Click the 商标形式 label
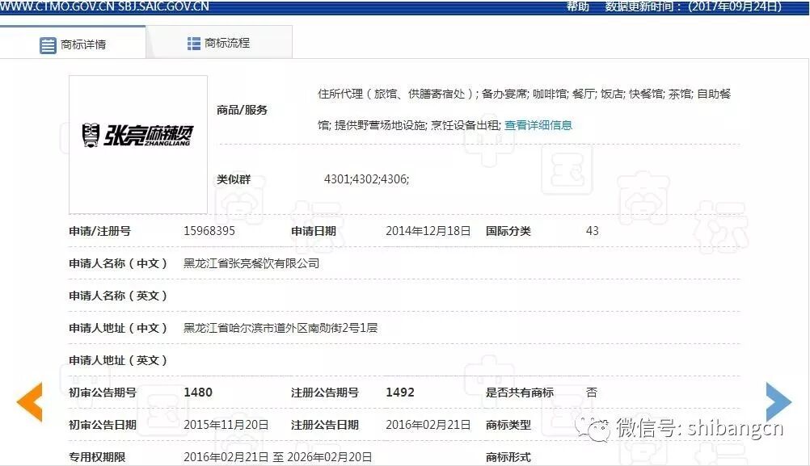The height and width of the screenshot is (466, 810). click(508, 457)
